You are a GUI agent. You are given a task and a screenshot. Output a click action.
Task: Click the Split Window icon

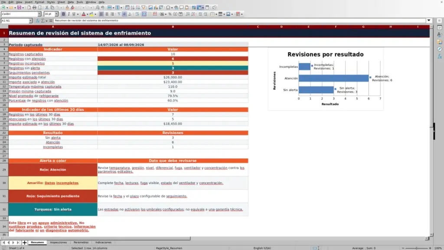point(207,8)
